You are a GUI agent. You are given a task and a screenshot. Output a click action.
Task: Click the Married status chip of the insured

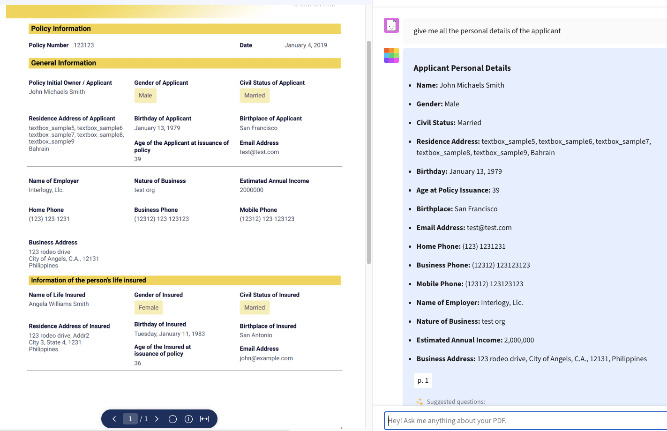(255, 308)
